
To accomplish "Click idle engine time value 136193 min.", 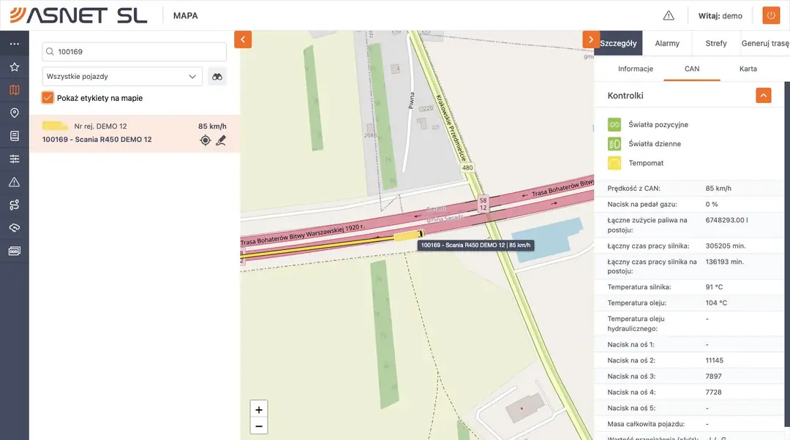I will pyautogui.click(x=724, y=262).
